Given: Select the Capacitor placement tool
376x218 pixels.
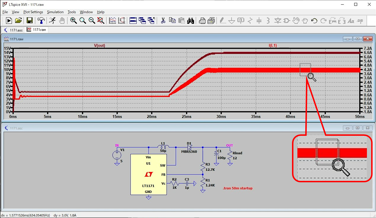Looking at the screenshot, I should [259, 20].
